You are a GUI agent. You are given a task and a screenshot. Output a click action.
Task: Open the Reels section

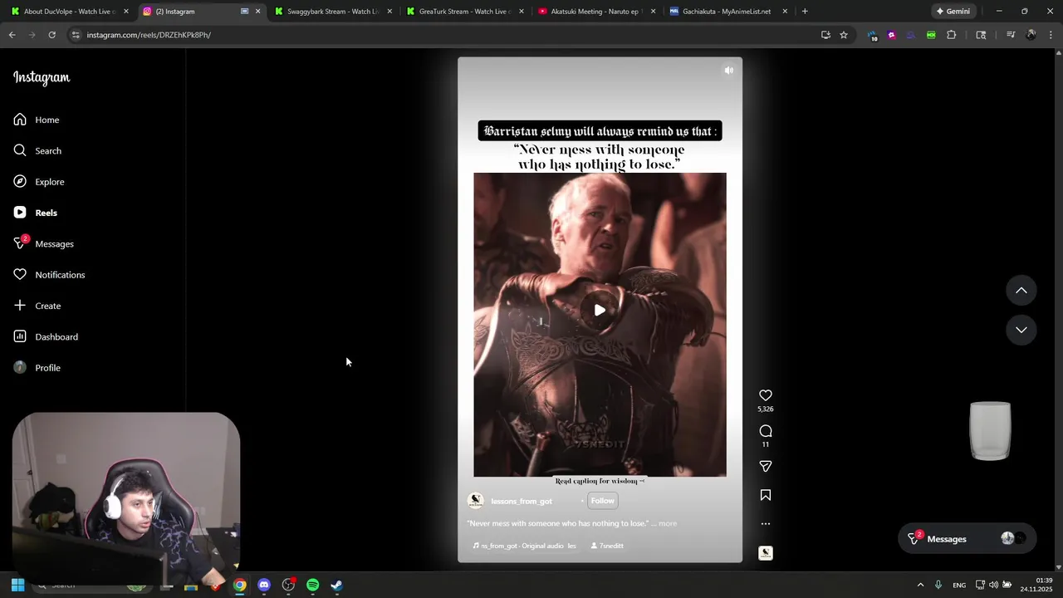tap(36, 213)
